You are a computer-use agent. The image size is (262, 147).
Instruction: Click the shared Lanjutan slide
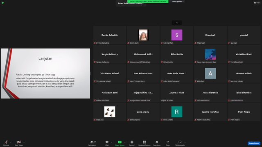[x=45, y=73]
